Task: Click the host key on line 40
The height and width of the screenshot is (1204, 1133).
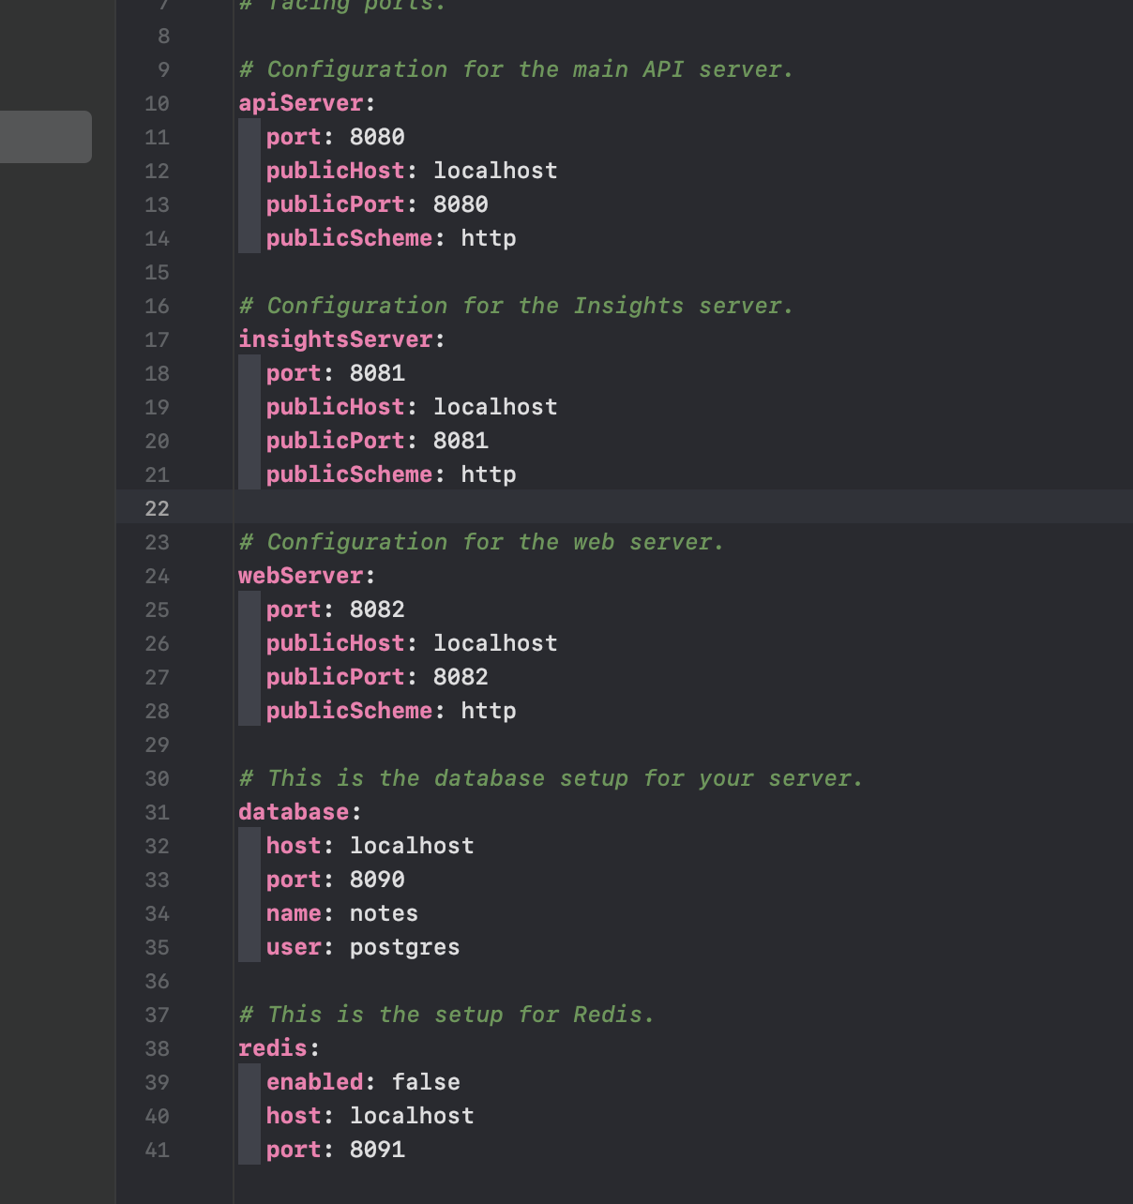Action: [x=294, y=1116]
